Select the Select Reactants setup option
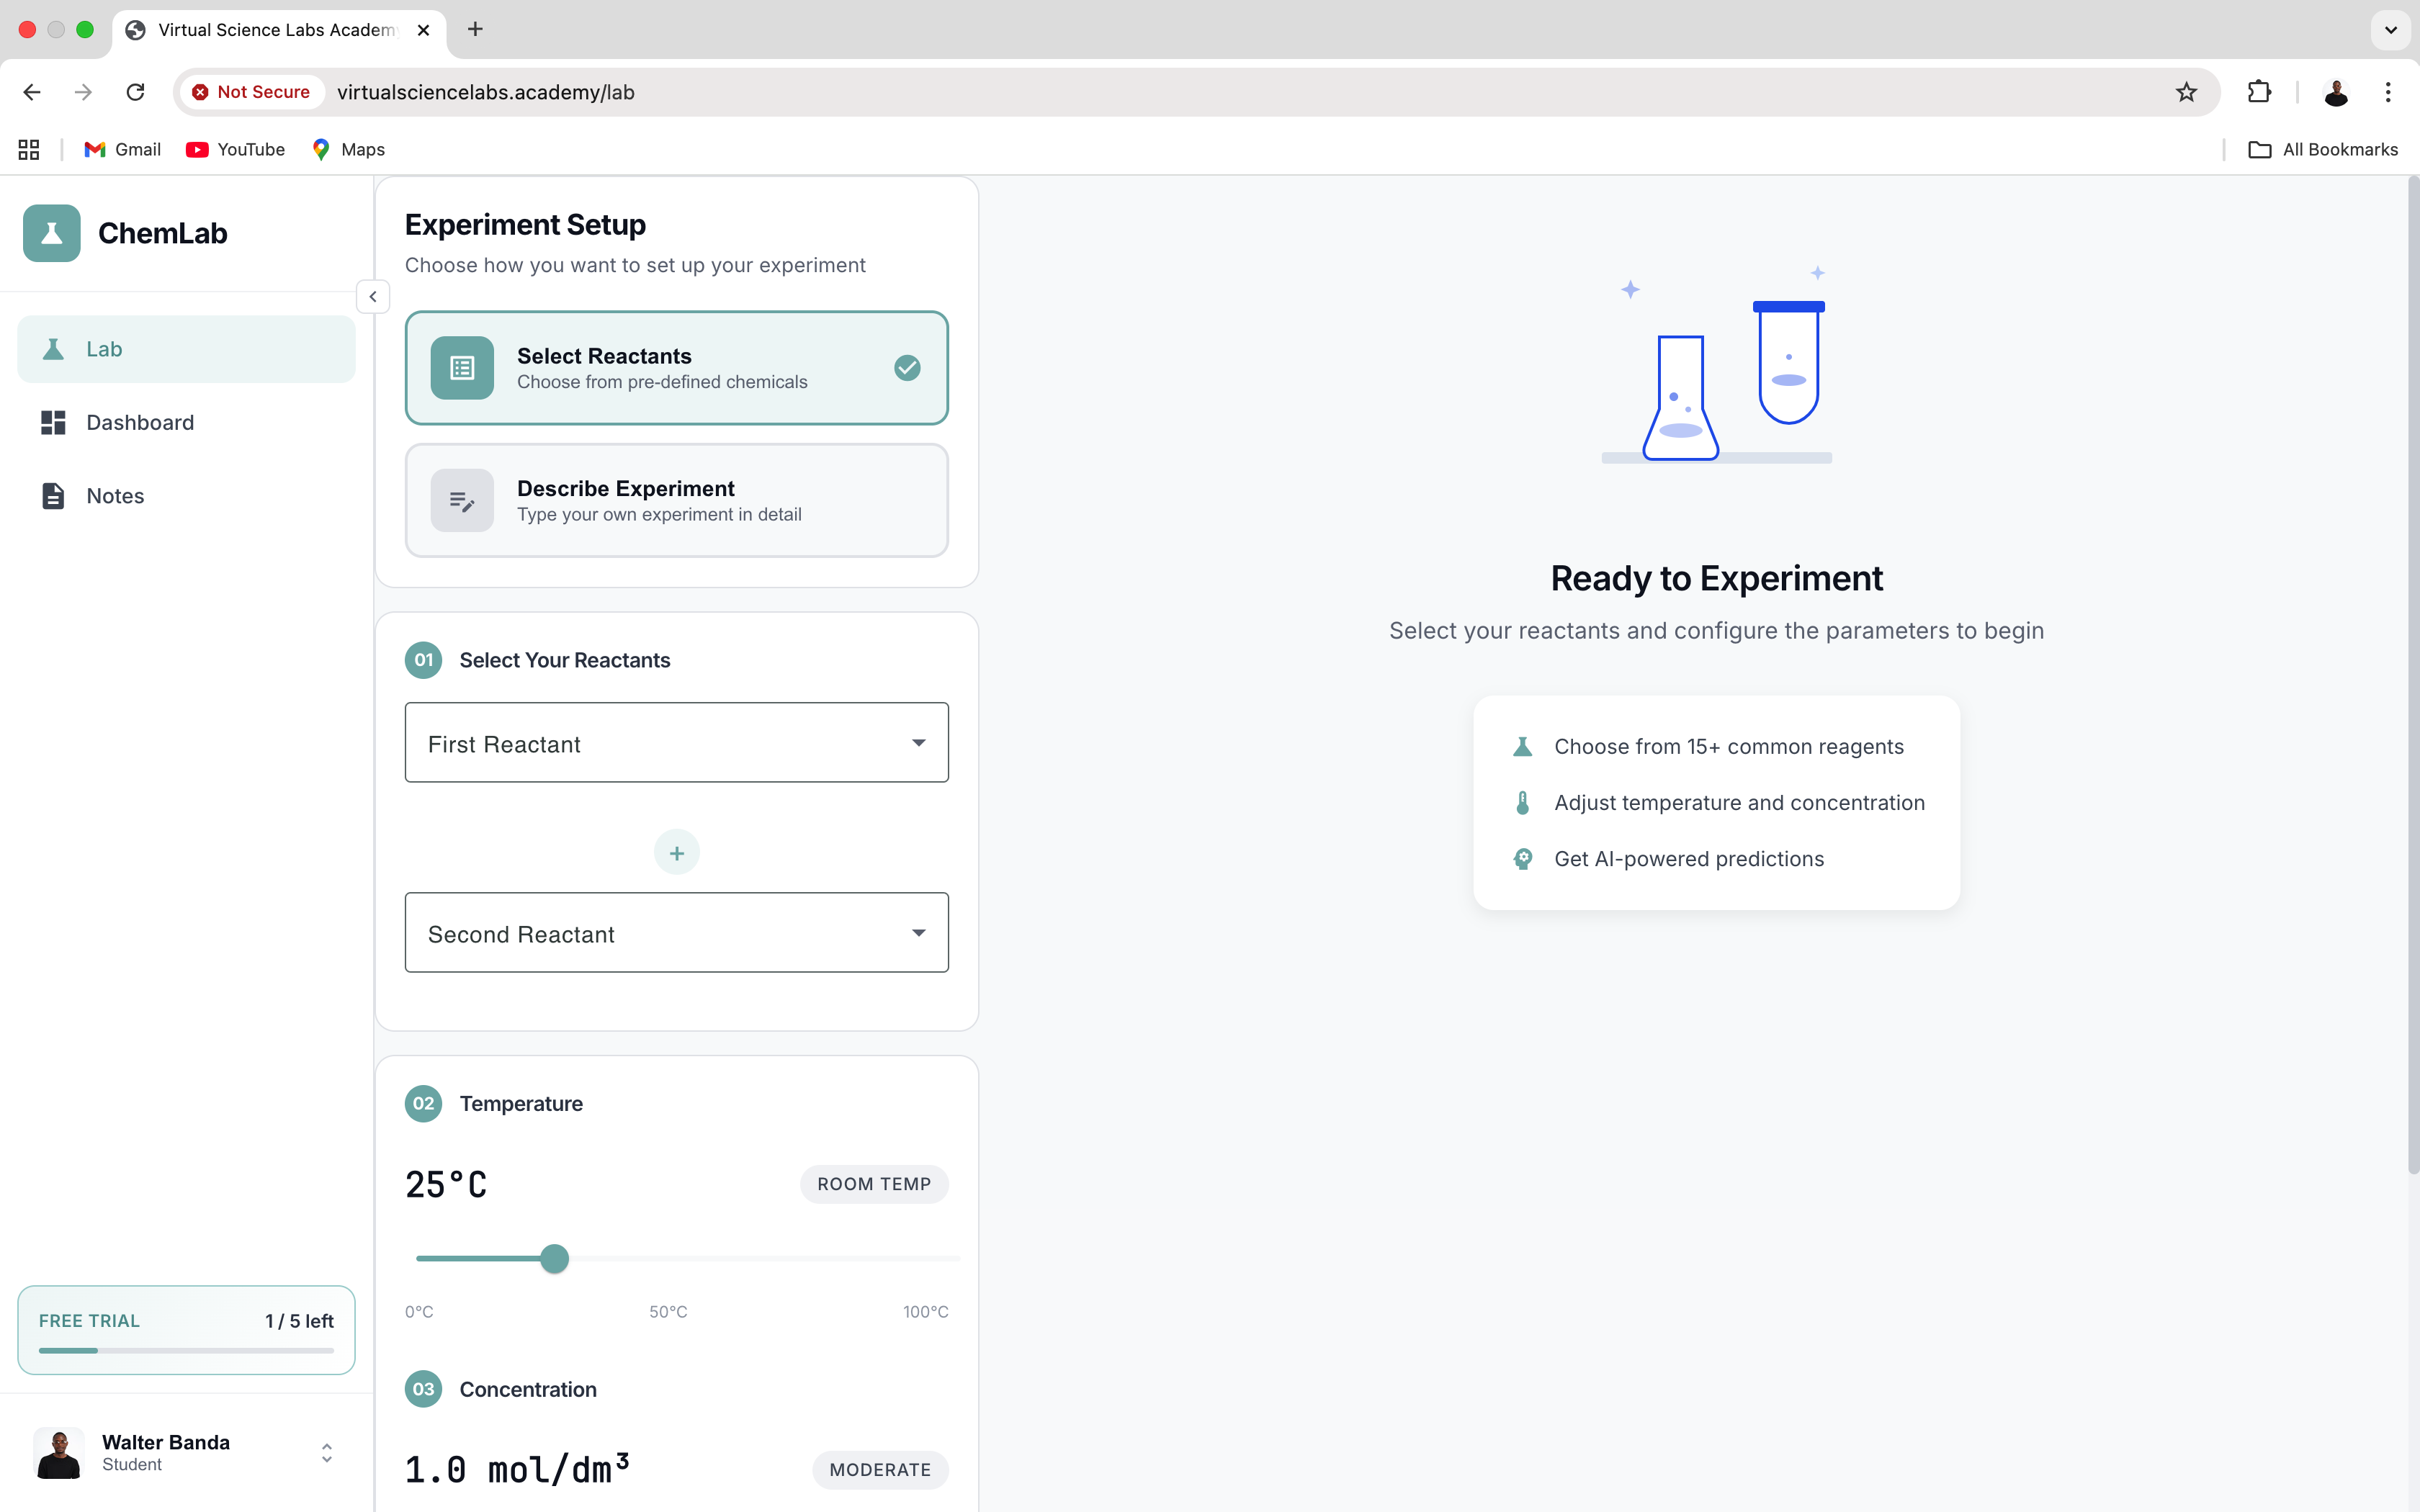 point(677,368)
